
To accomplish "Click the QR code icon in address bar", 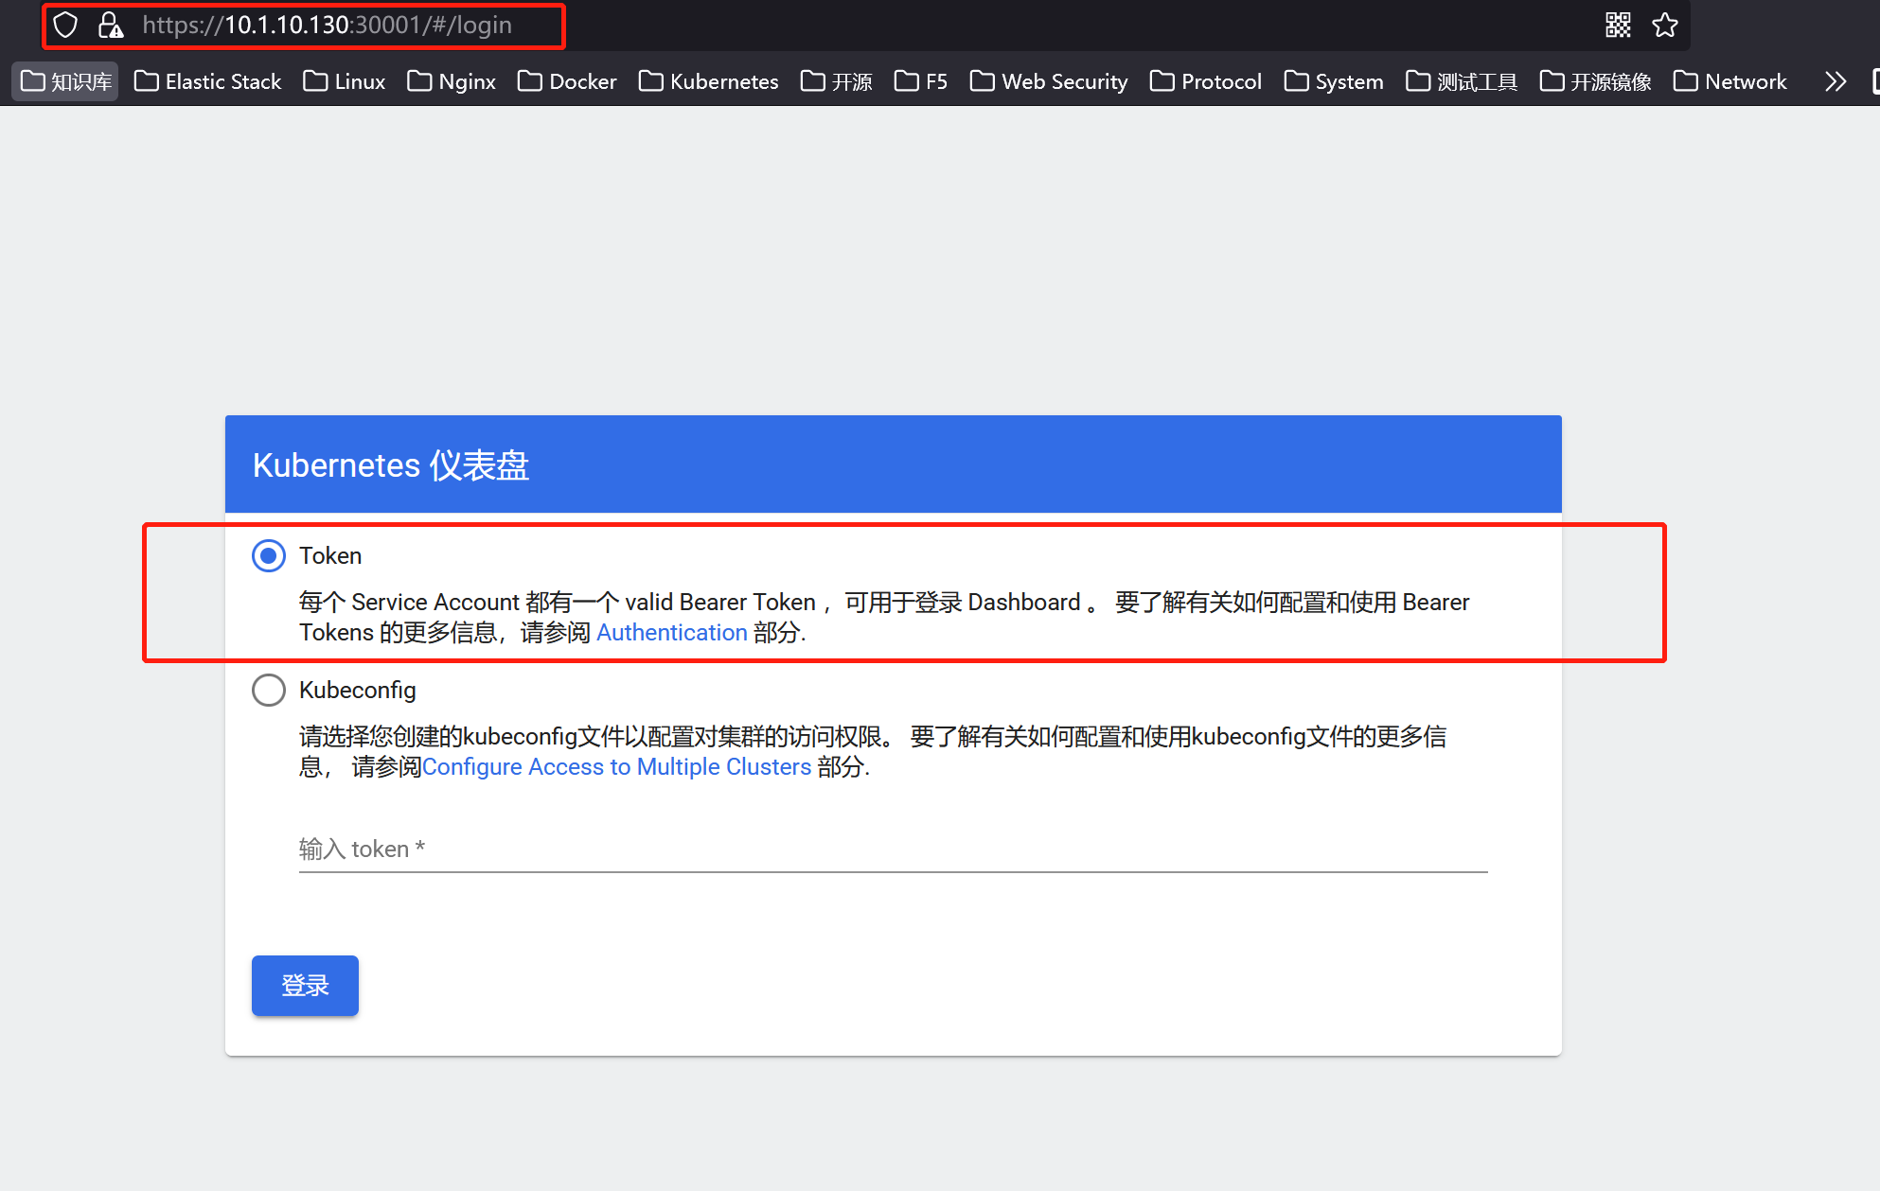I will [x=1618, y=26].
